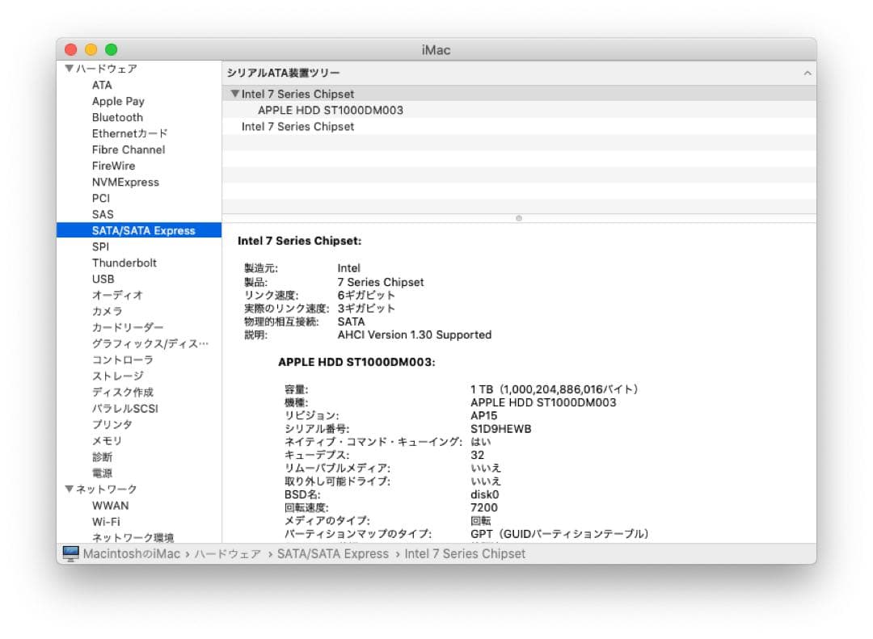Screen dimensions: 873x639
Task: Click rotation speed value 7200
Action: pyautogui.click(x=484, y=507)
